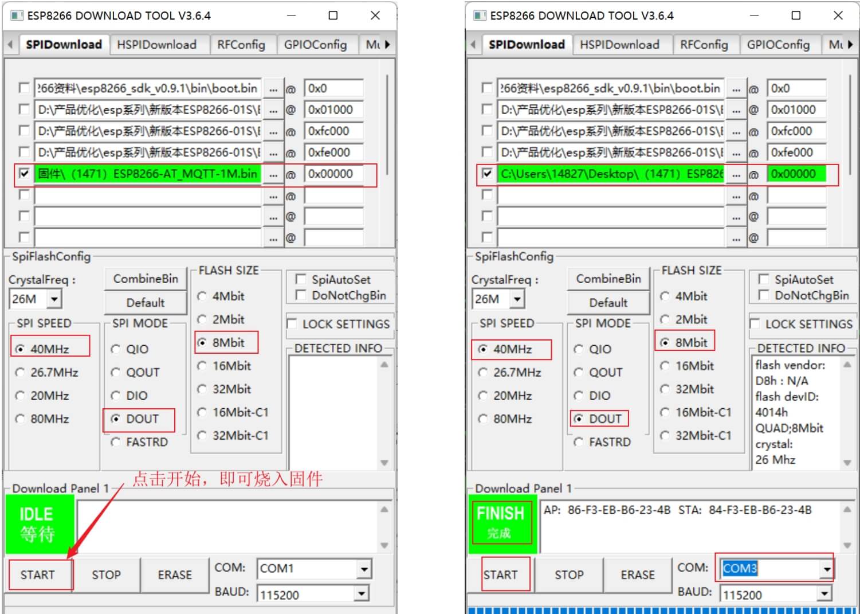Click Default button in right window
Screen dimensions: 860x614
pos(608,303)
